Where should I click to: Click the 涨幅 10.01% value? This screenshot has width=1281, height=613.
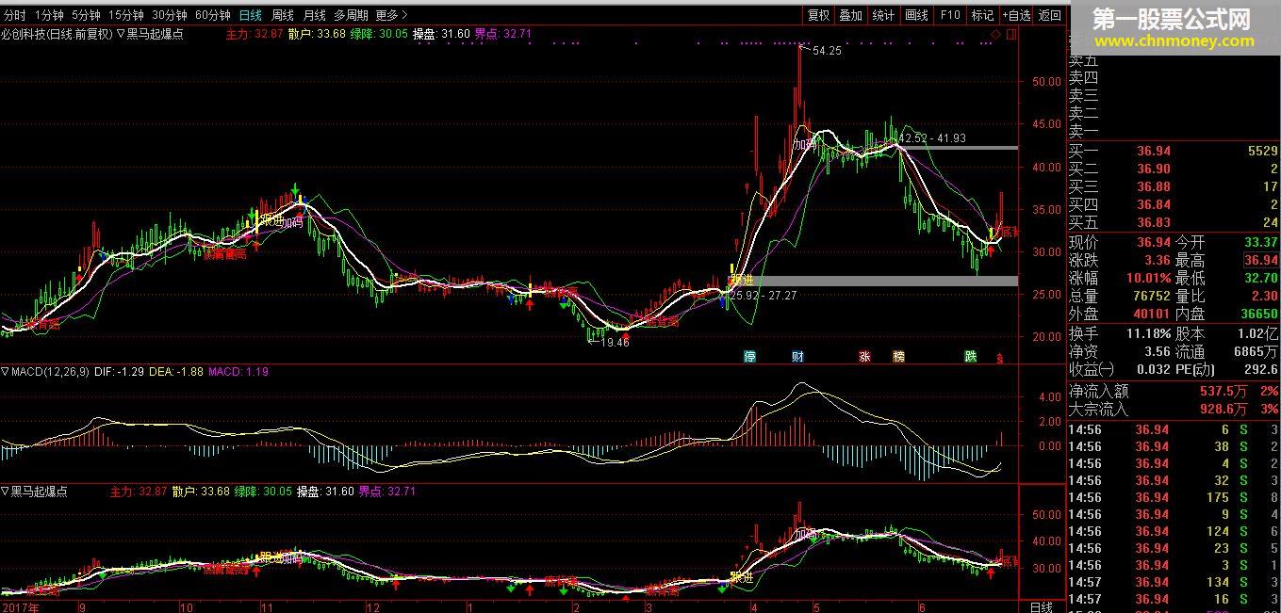tap(1147, 278)
